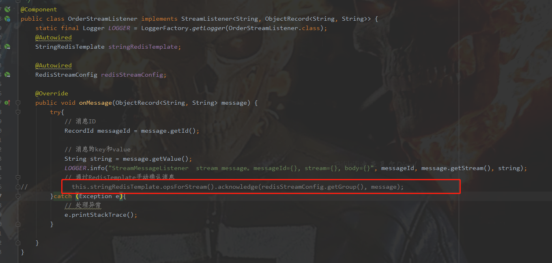
Task: Click the autowired bean icon for stringRedisTemplate
Action: [x=6, y=47]
